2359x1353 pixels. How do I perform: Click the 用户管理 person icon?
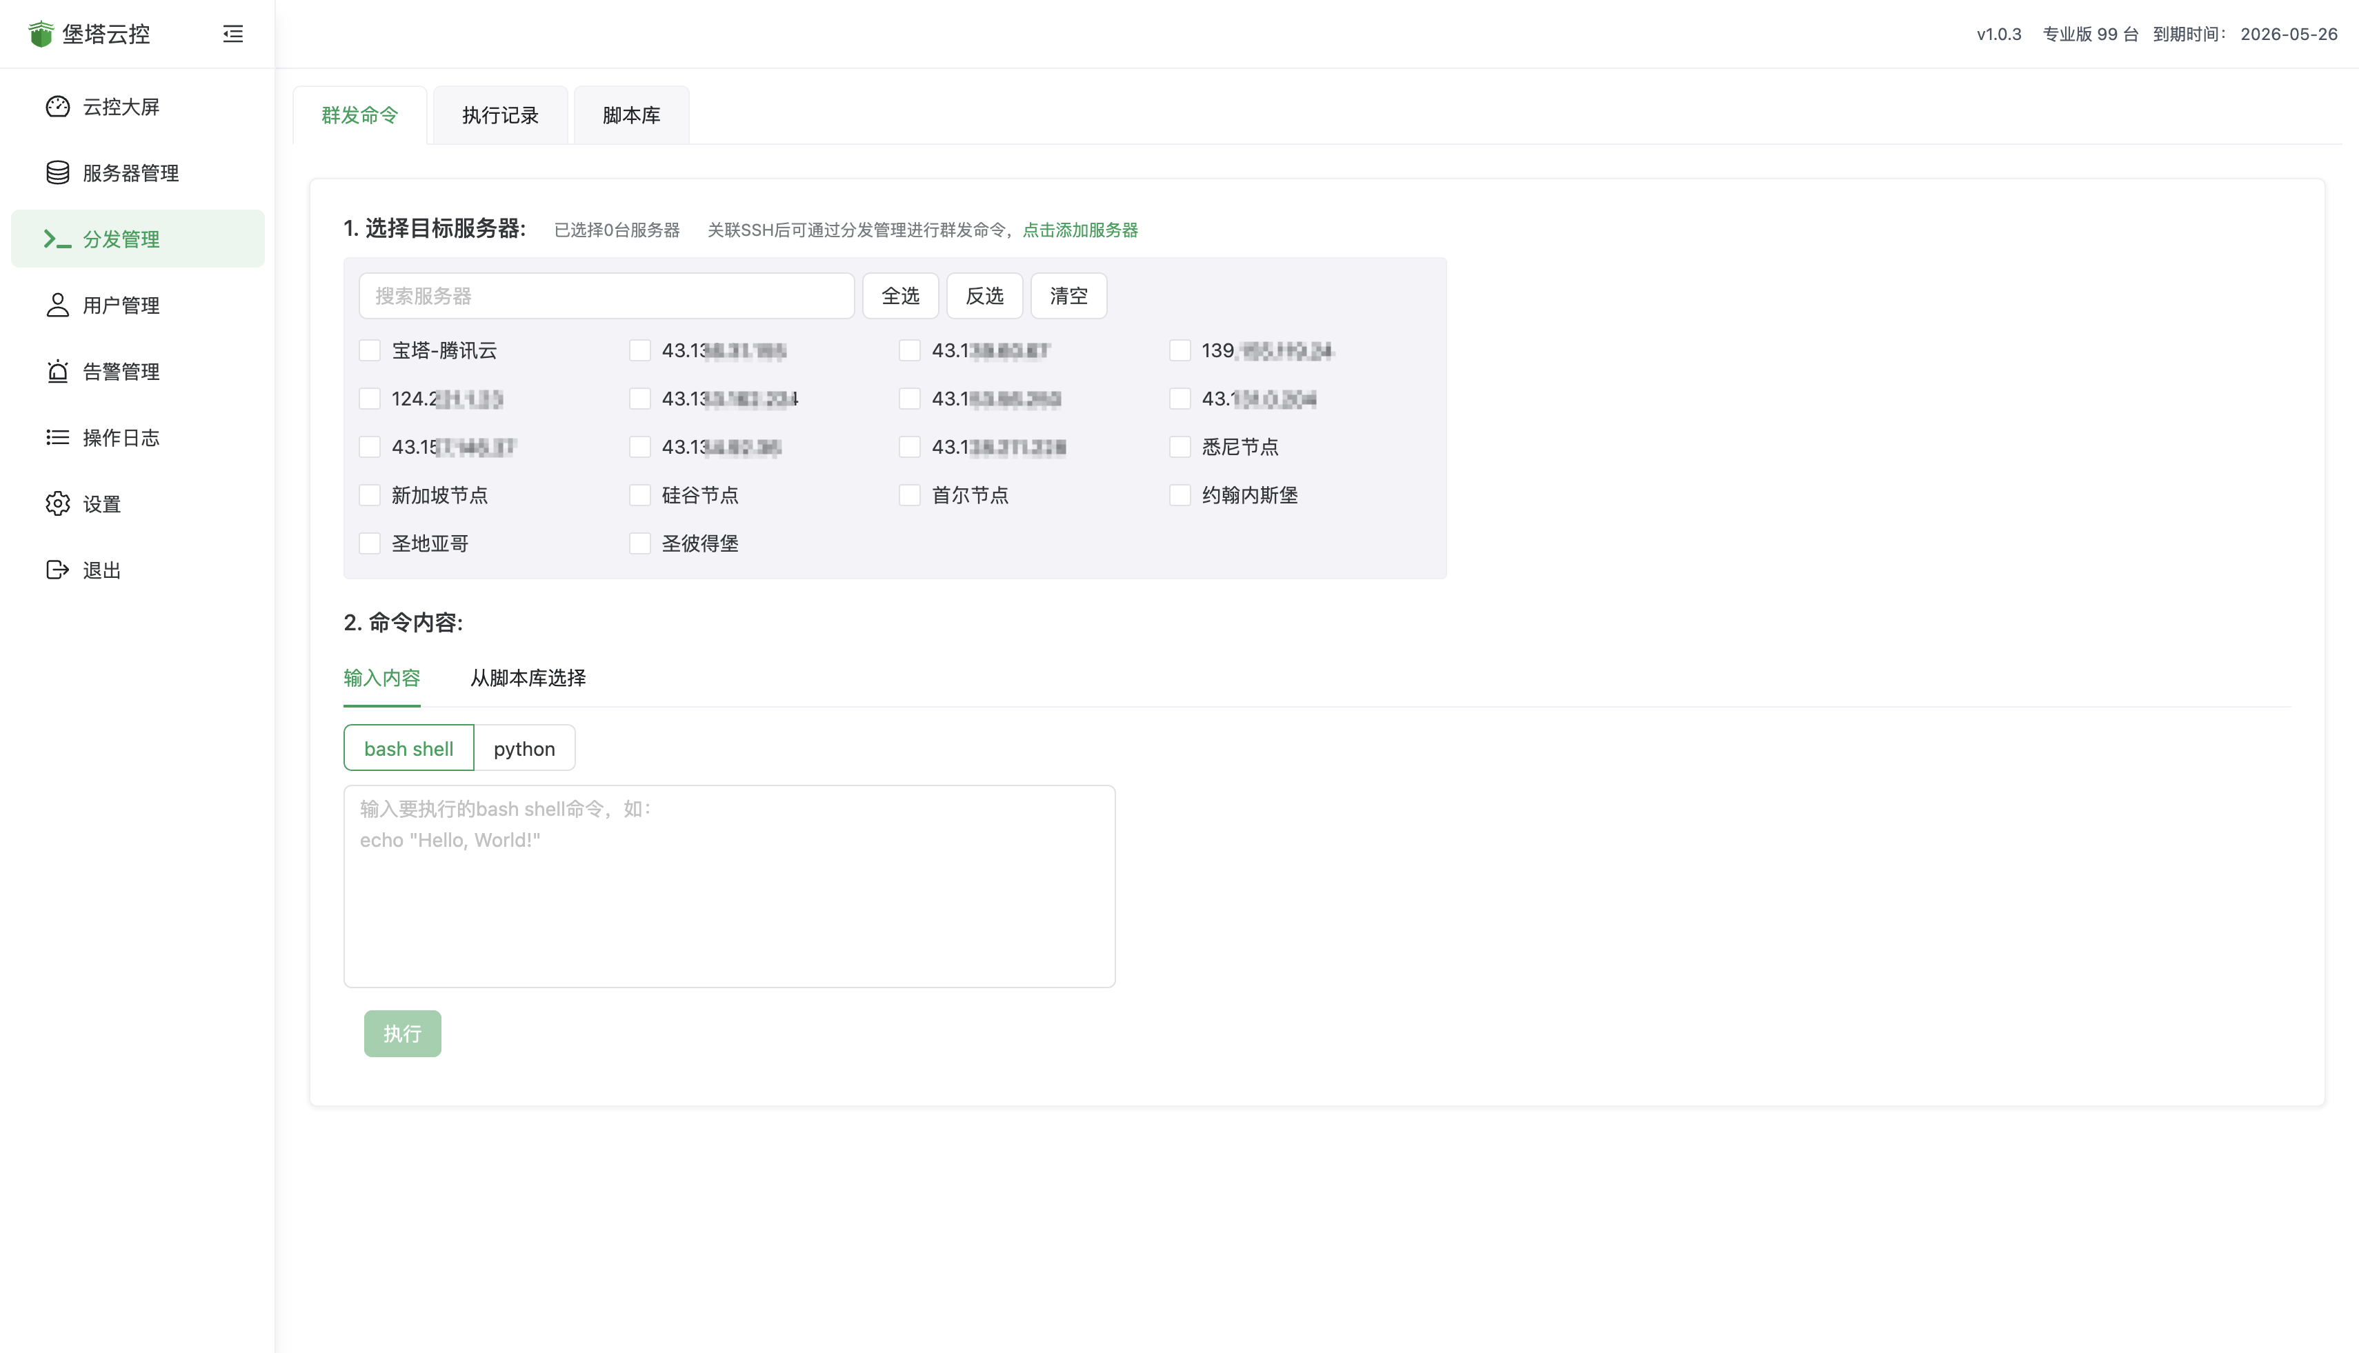coord(58,305)
